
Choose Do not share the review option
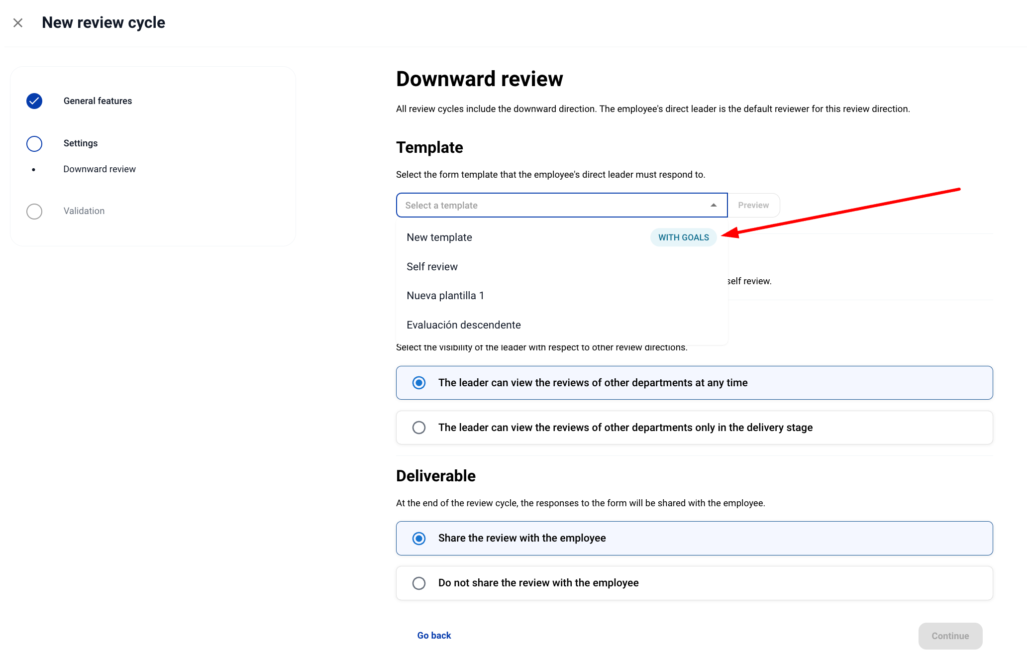pyautogui.click(x=419, y=583)
